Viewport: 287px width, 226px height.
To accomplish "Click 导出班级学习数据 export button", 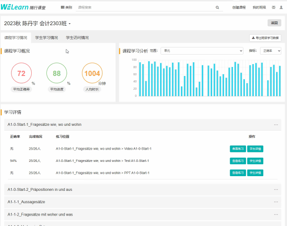I will click(265, 38).
